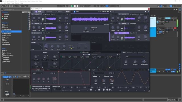Image resolution: width=182 pixels, height=102 pixels.
Task: Click Save As in Equator preset bar
Action: click(104, 12)
